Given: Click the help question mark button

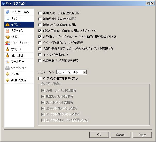Looking at the screenshot, I should click(x=148, y=3).
